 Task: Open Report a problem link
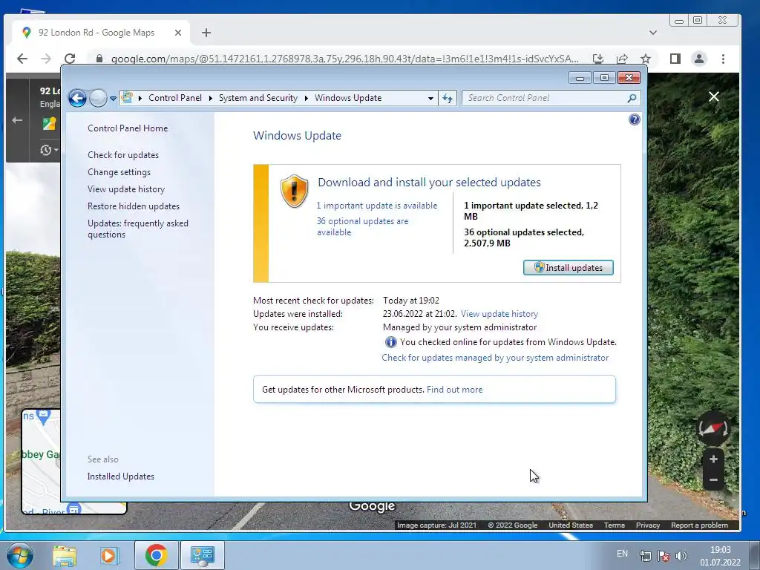point(699,525)
